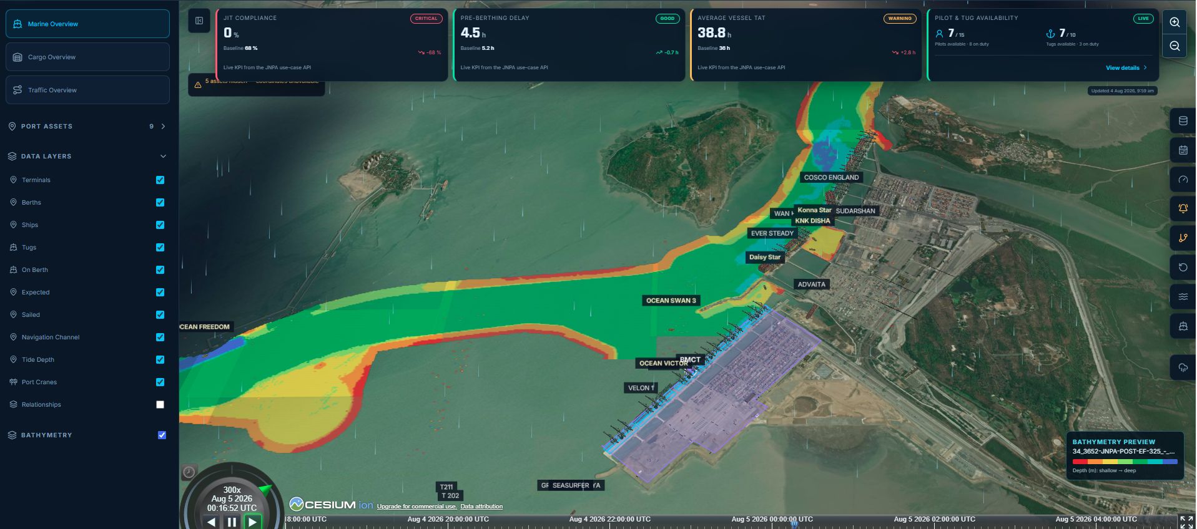Uncheck the Tugs layer checkbox

[x=160, y=247]
